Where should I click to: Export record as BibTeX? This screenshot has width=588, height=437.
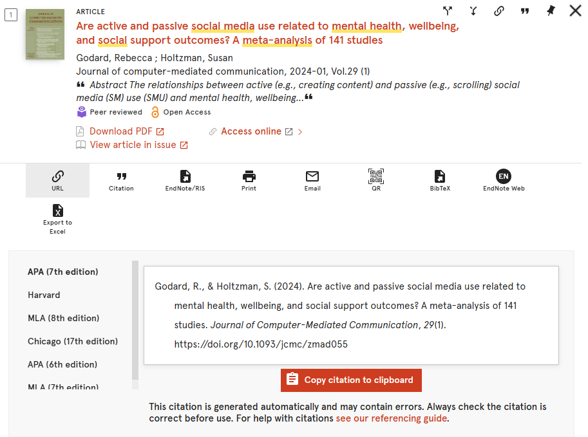440,181
